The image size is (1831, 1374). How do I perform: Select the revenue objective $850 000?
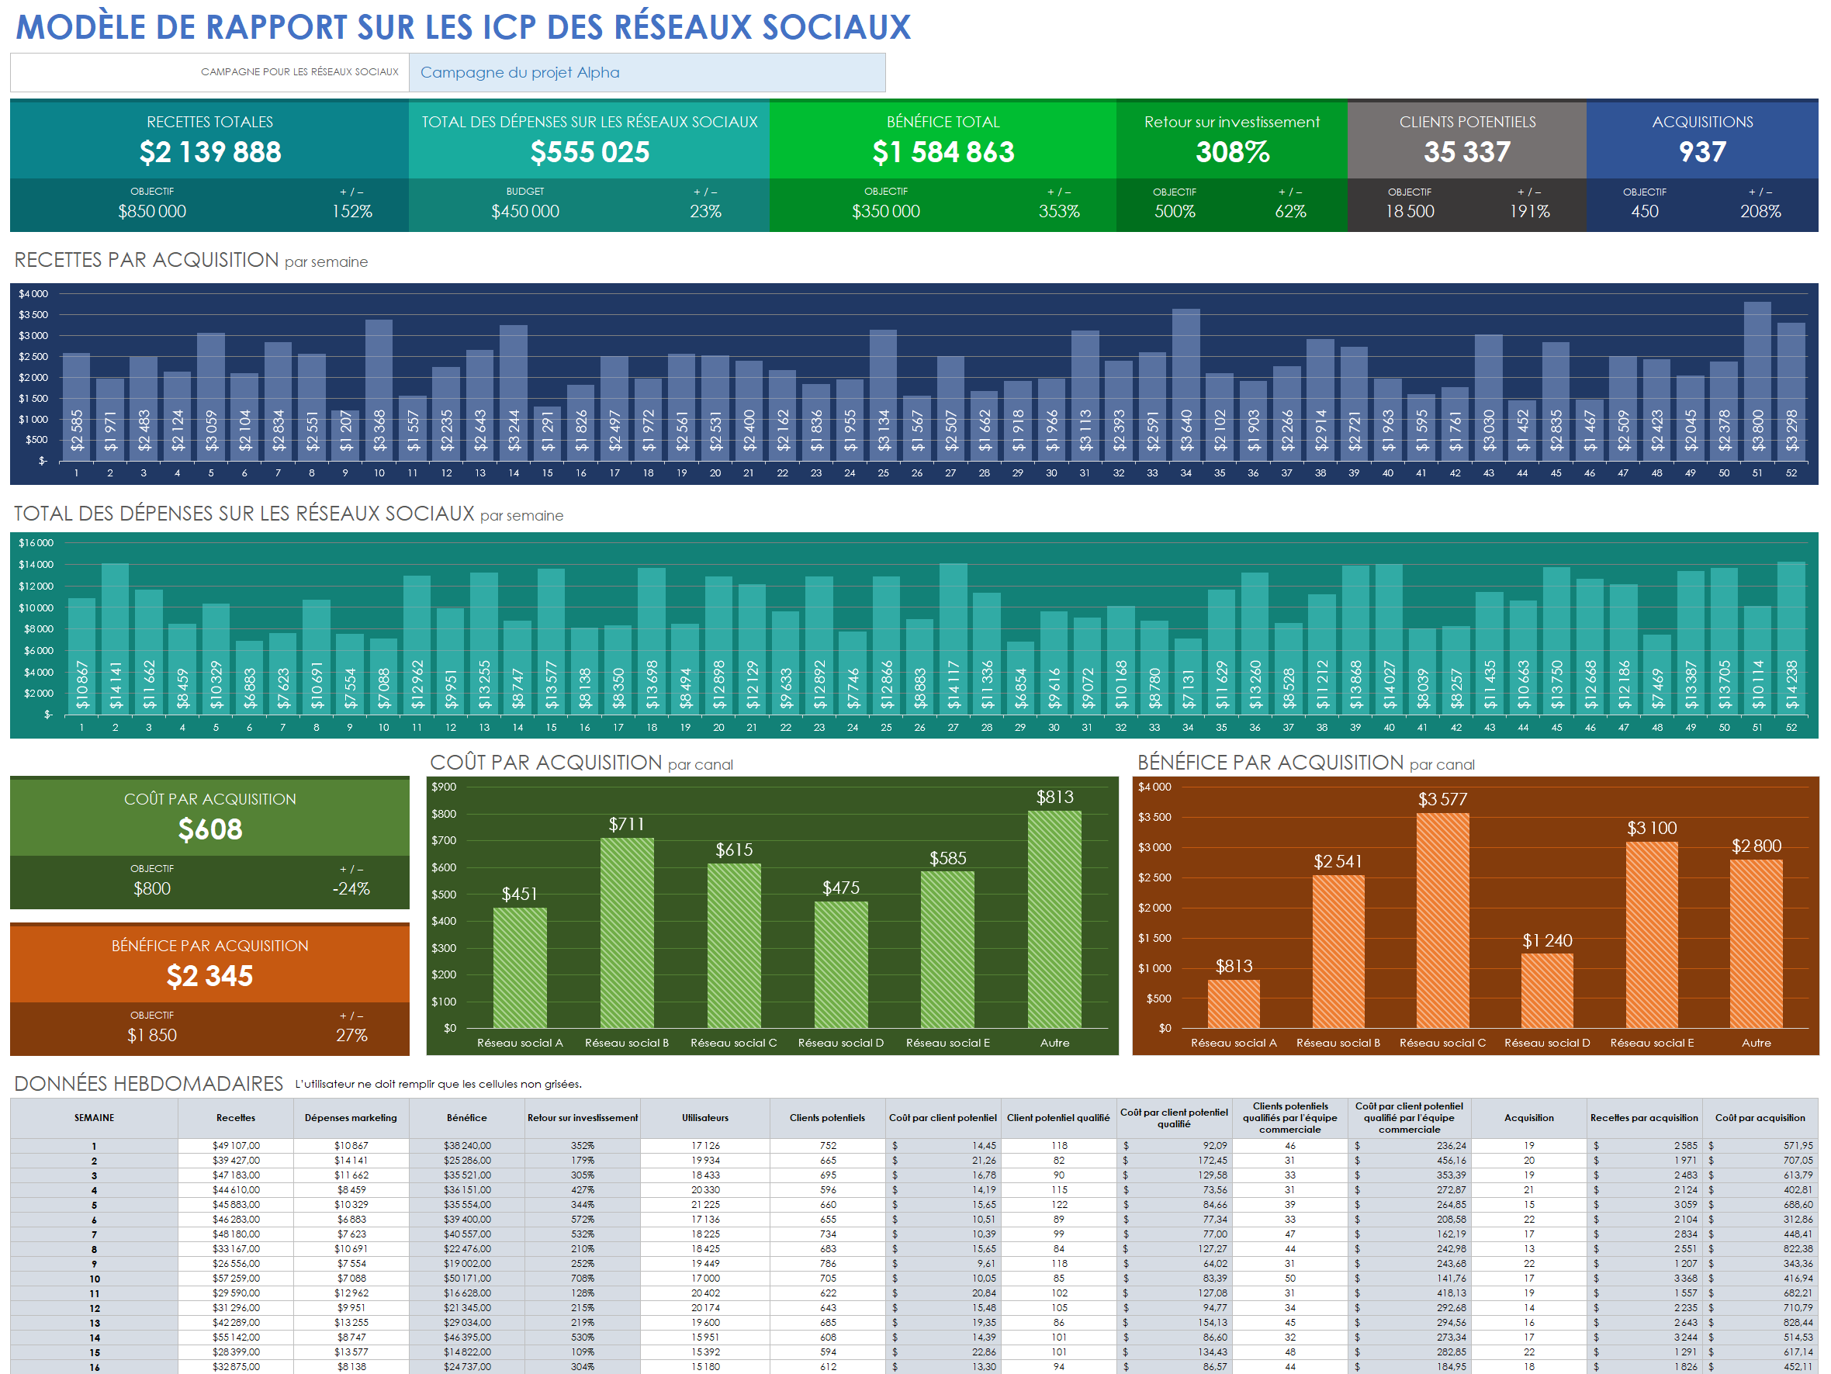152,212
